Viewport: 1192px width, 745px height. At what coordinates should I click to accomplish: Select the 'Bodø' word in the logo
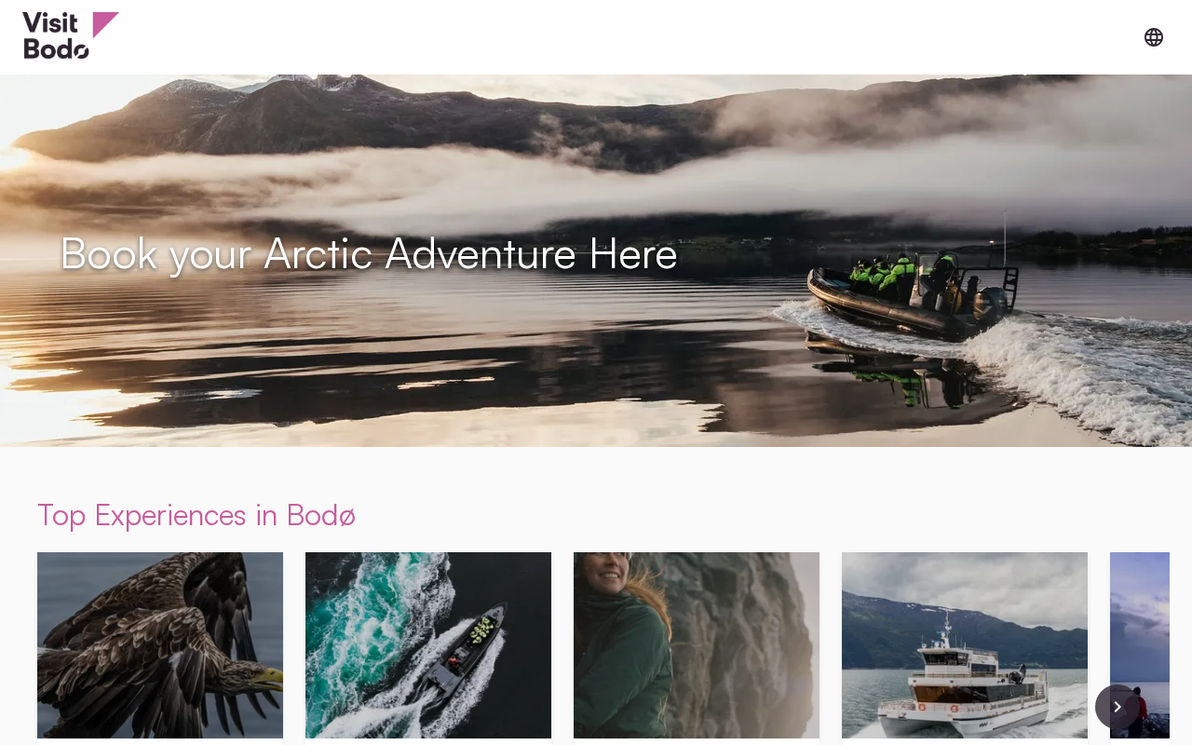57,47
